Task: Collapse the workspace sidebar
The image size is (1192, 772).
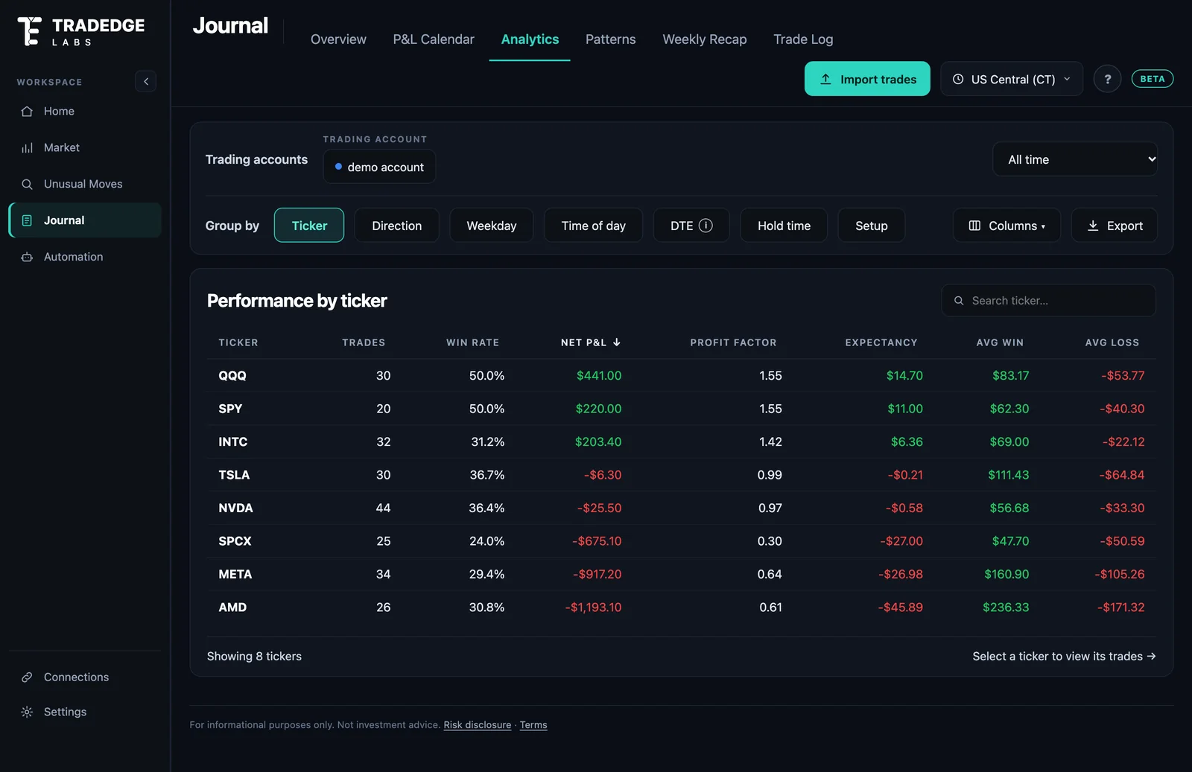Action: coord(146,81)
